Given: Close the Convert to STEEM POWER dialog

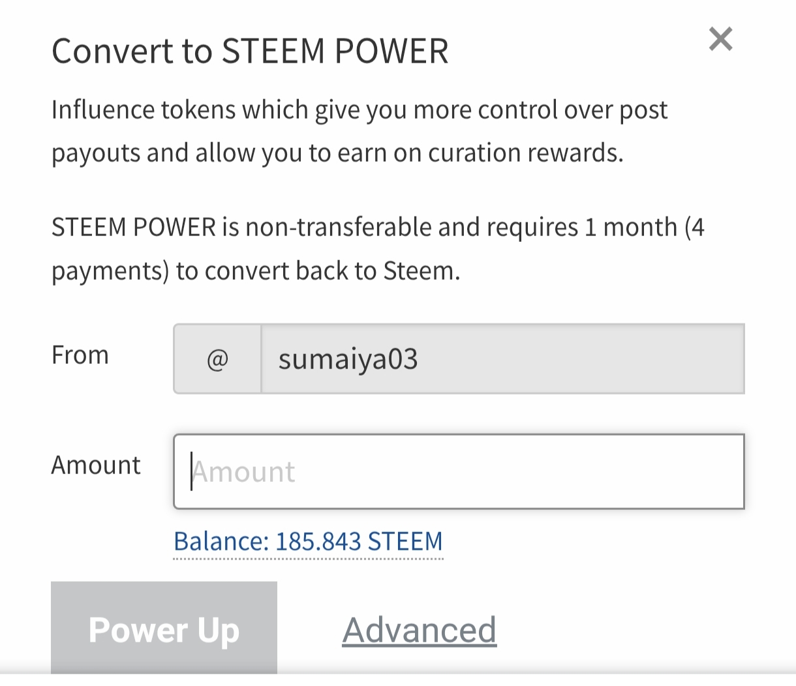Looking at the screenshot, I should coord(720,39).
